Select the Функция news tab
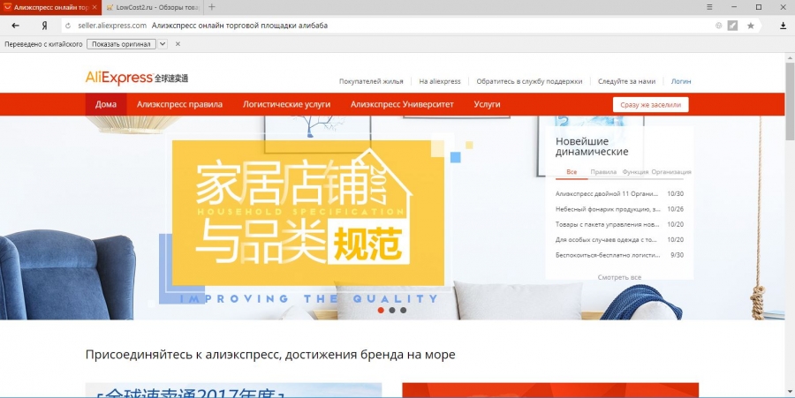 coord(635,172)
